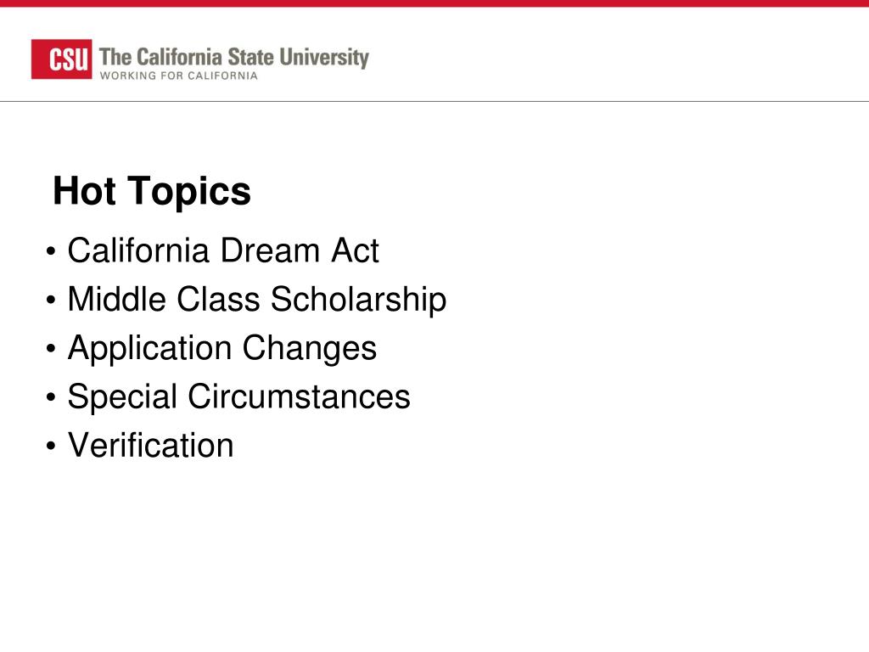Viewport: 869px width, 652px height.
Task: Click the "Middle Class Scholarship" item
Action: pos(256,300)
